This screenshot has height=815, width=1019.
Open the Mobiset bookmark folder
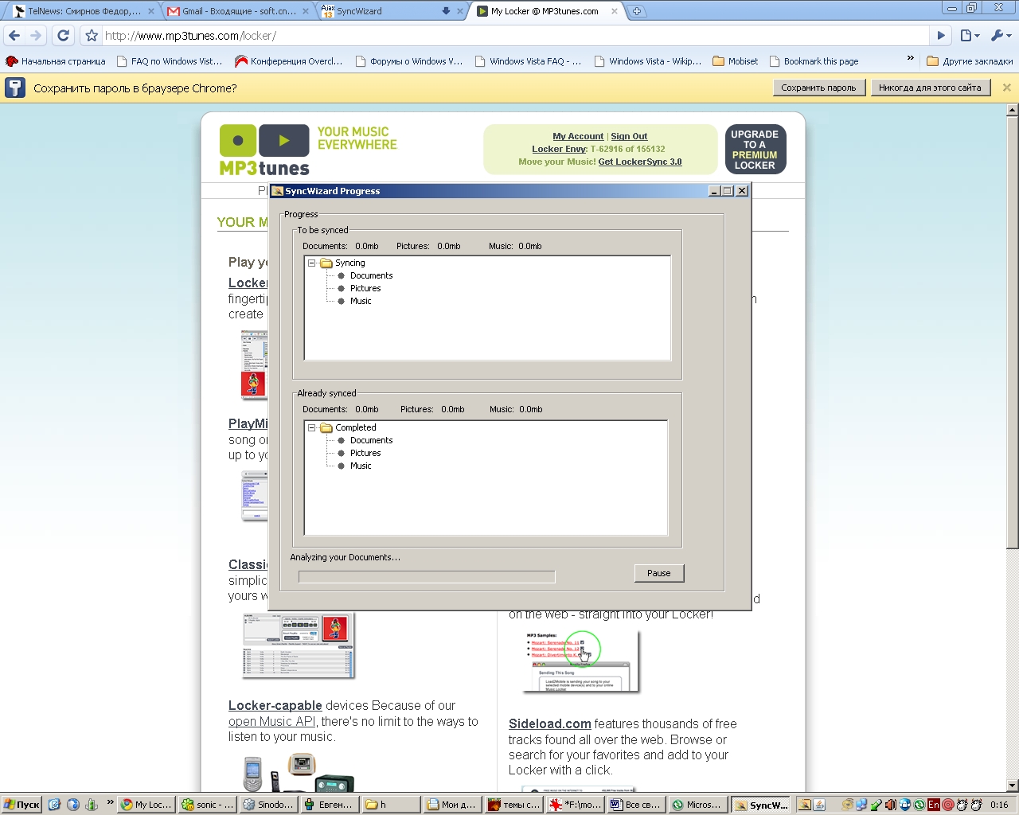coord(736,61)
